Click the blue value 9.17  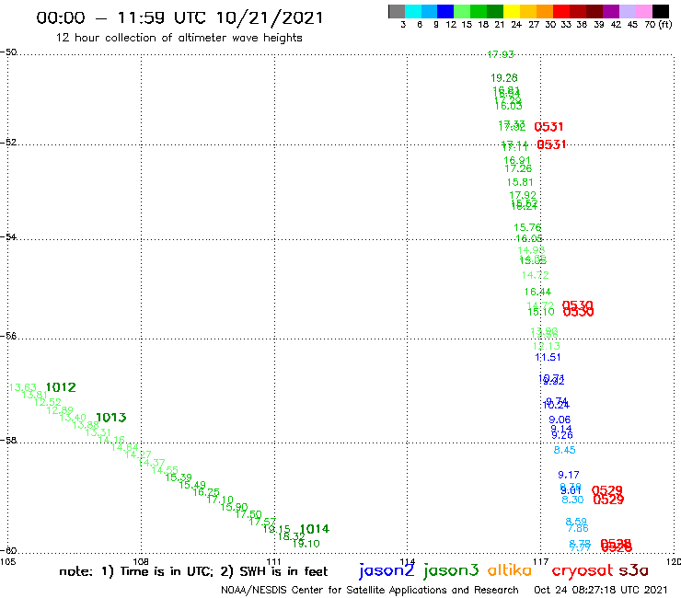coord(569,475)
